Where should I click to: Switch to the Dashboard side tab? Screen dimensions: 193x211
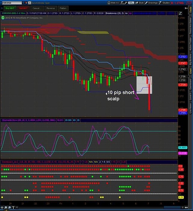coord(190,84)
